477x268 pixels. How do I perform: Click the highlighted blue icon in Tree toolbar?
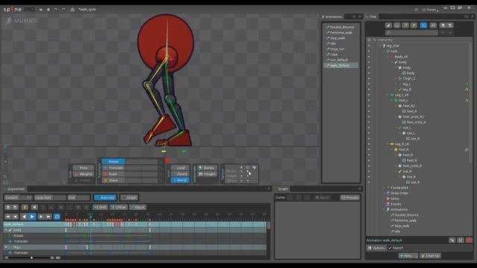tap(423, 25)
